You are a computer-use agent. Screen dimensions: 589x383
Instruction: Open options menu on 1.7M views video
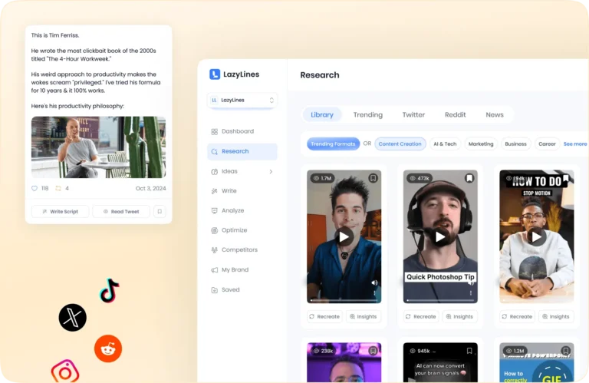(x=374, y=292)
